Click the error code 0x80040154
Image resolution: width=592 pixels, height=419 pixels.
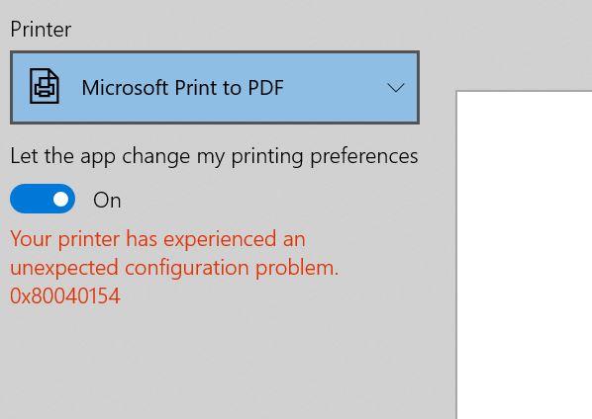click(65, 295)
